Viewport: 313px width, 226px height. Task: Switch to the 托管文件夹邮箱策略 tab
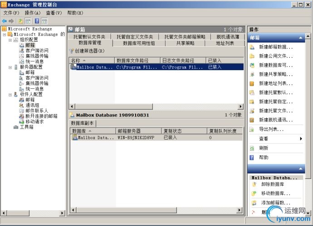tap(185, 37)
